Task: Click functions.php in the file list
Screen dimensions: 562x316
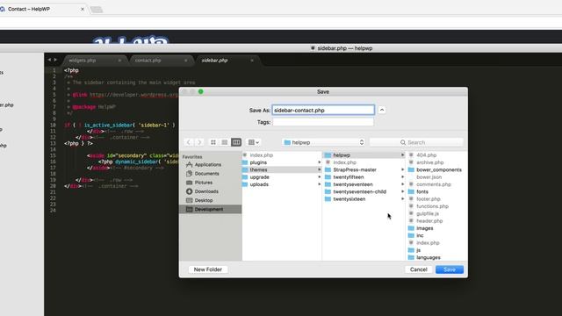Action: pos(432,206)
